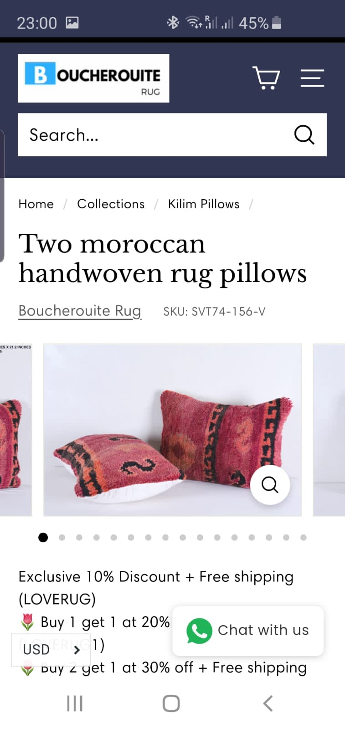Select the second carousel dot
This screenshot has height=729, width=345.
click(x=62, y=538)
